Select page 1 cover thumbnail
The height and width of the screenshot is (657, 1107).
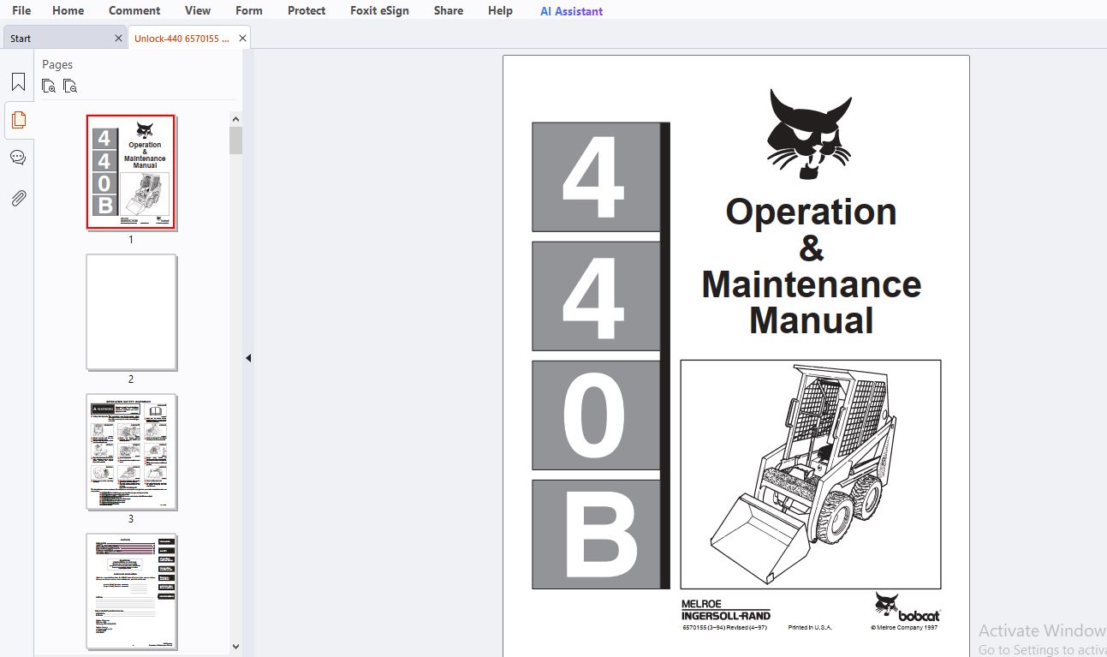(x=131, y=172)
